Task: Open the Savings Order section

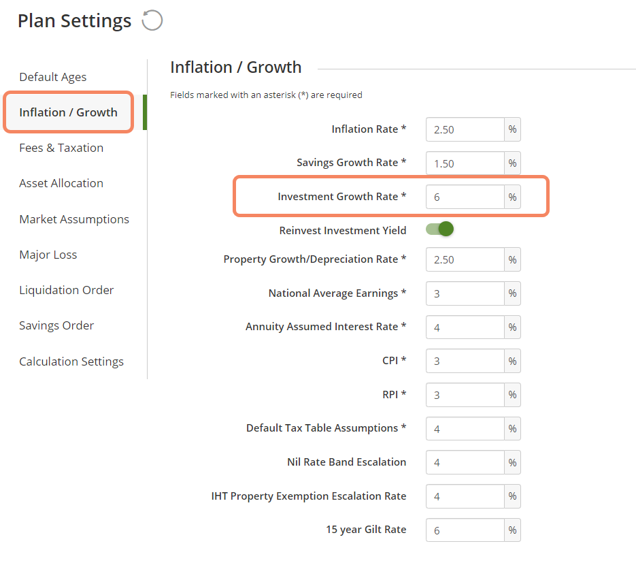Action: coord(56,325)
